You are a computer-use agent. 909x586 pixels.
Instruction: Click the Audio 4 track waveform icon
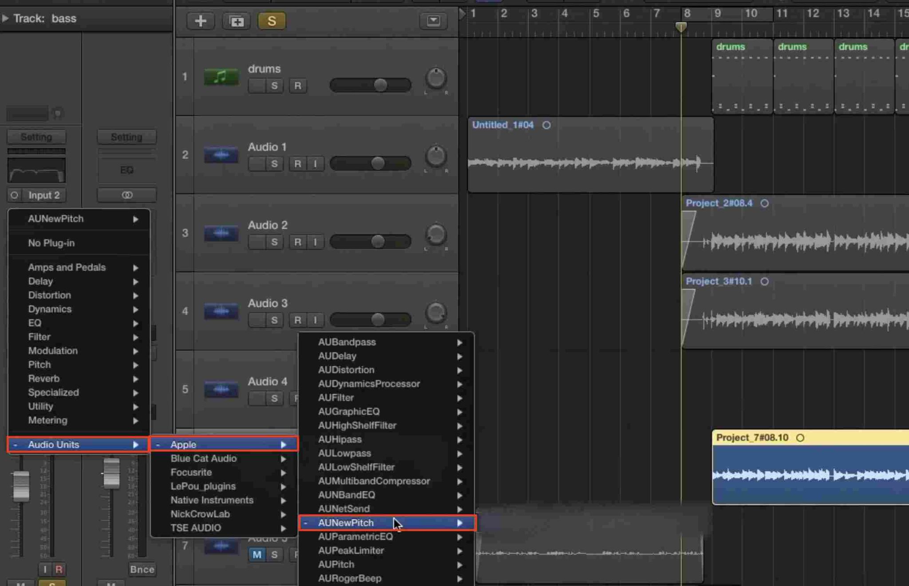click(x=221, y=389)
